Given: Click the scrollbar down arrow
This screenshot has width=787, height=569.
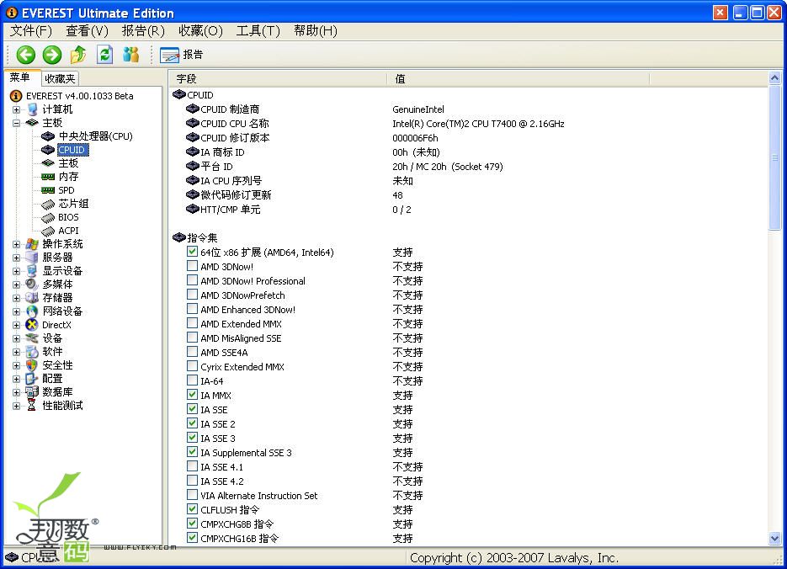Looking at the screenshot, I should [x=775, y=539].
